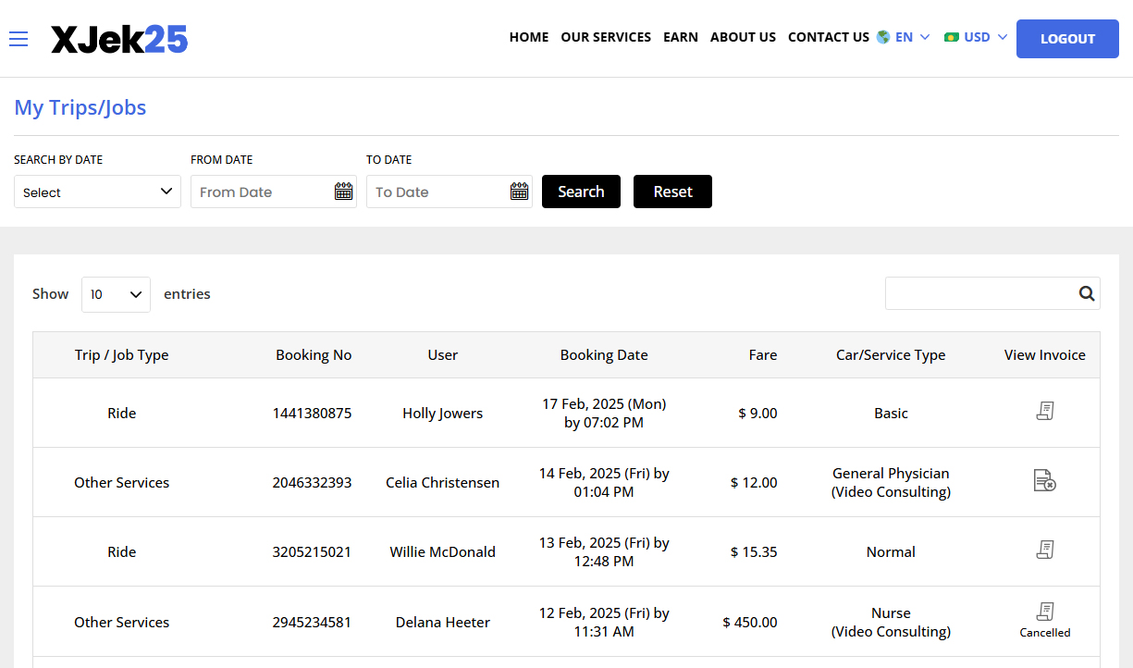Change the show entries count dropdown
Image resolution: width=1133 pixels, height=668 pixels.
tap(116, 294)
